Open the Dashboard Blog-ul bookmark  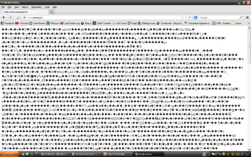[170, 23]
